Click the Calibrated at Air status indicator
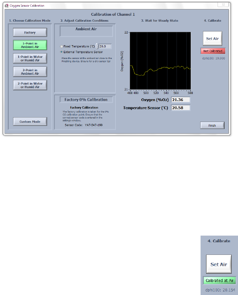The height and width of the screenshot is (295, 238). click(219, 281)
